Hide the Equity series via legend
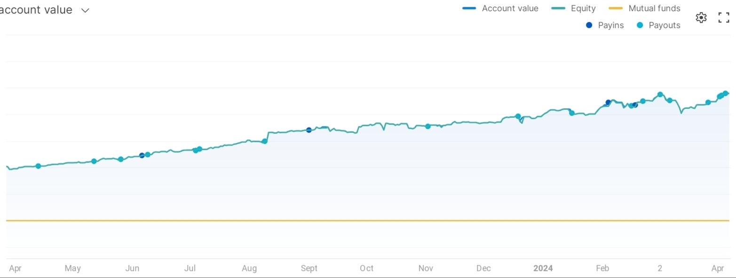The image size is (736, 278). 574,8
